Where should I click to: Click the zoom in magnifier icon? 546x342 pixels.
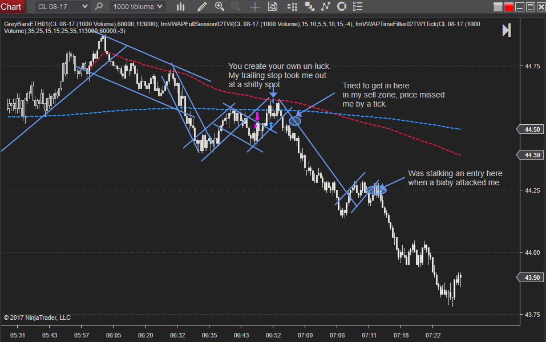coord(220,6)
